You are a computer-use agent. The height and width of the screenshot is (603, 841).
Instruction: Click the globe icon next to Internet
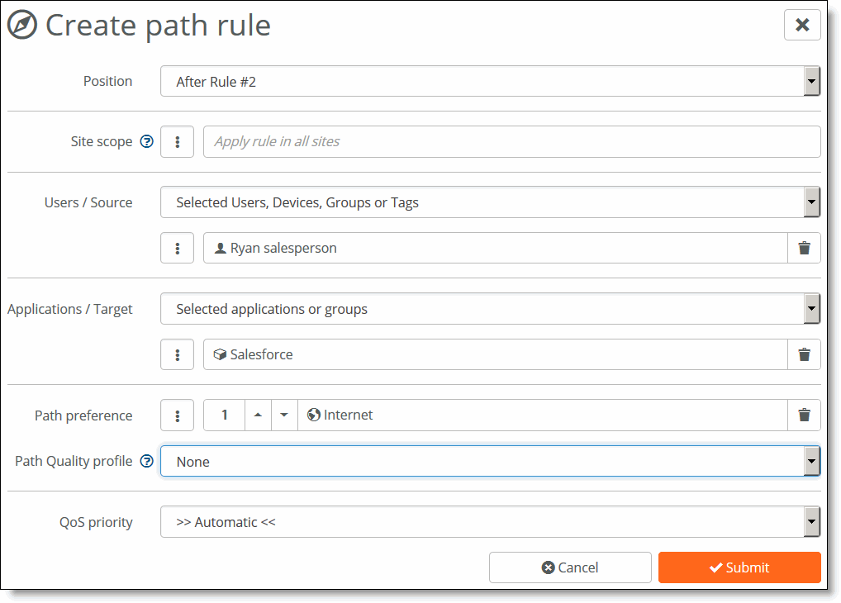point(314,415)
